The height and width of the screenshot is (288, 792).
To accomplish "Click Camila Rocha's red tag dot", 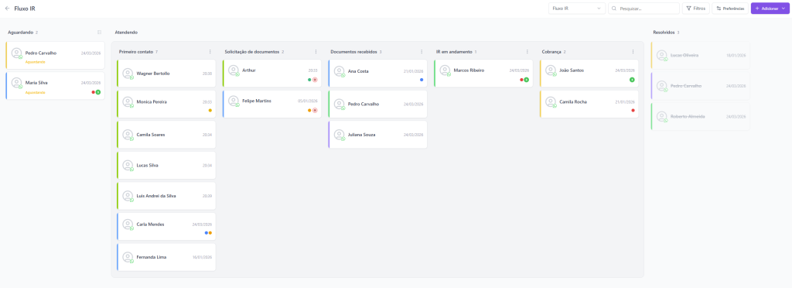I will [x=633, y=110].
